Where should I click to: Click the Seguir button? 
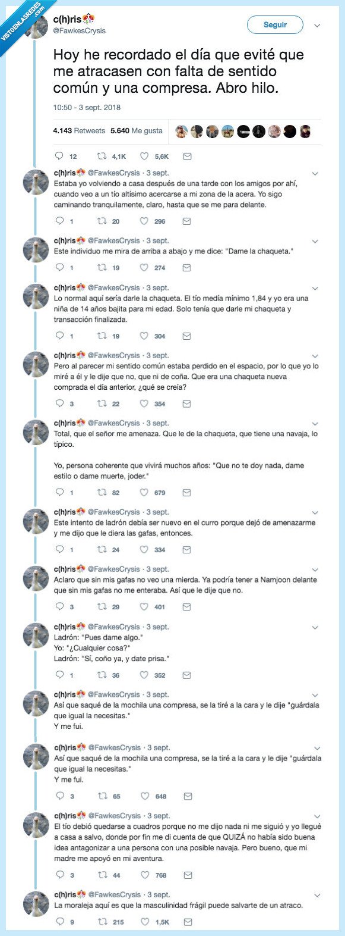(x=274, y=25)
